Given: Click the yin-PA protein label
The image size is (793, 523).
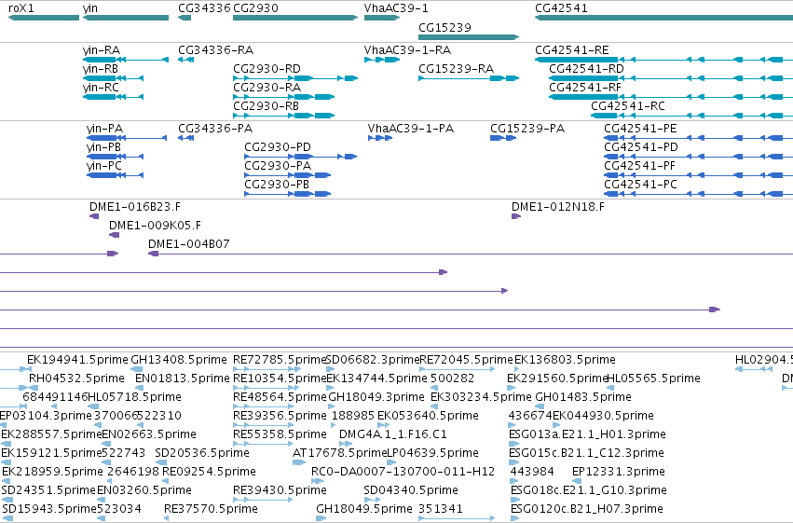Looking at the screenshot, I should tap(104, 129).
